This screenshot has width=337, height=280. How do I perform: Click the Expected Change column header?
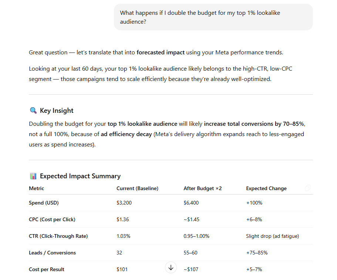(x=266, y=189)
